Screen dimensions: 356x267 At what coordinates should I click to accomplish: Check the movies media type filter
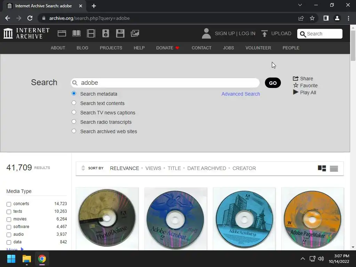pyautogui.click(x=9, y=220)
